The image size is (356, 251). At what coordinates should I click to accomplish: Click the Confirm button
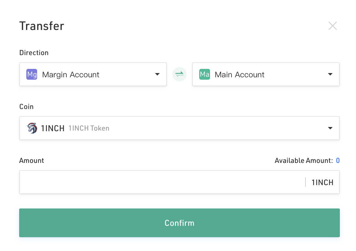click(179, 223)
